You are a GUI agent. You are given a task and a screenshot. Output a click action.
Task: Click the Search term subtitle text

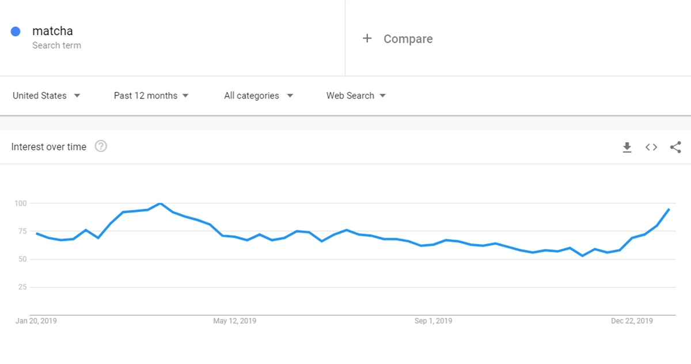pos(56,45)
